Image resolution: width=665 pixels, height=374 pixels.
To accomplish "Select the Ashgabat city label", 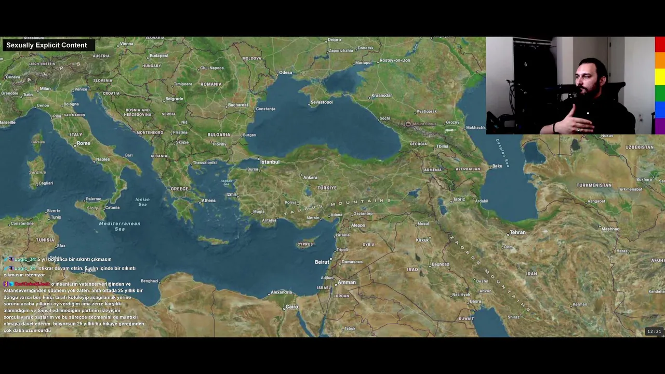I will click(x=596, y=202).
